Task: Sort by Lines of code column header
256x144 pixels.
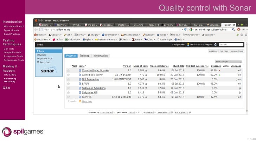Action: pyautogui.click(x=140, y=66)
